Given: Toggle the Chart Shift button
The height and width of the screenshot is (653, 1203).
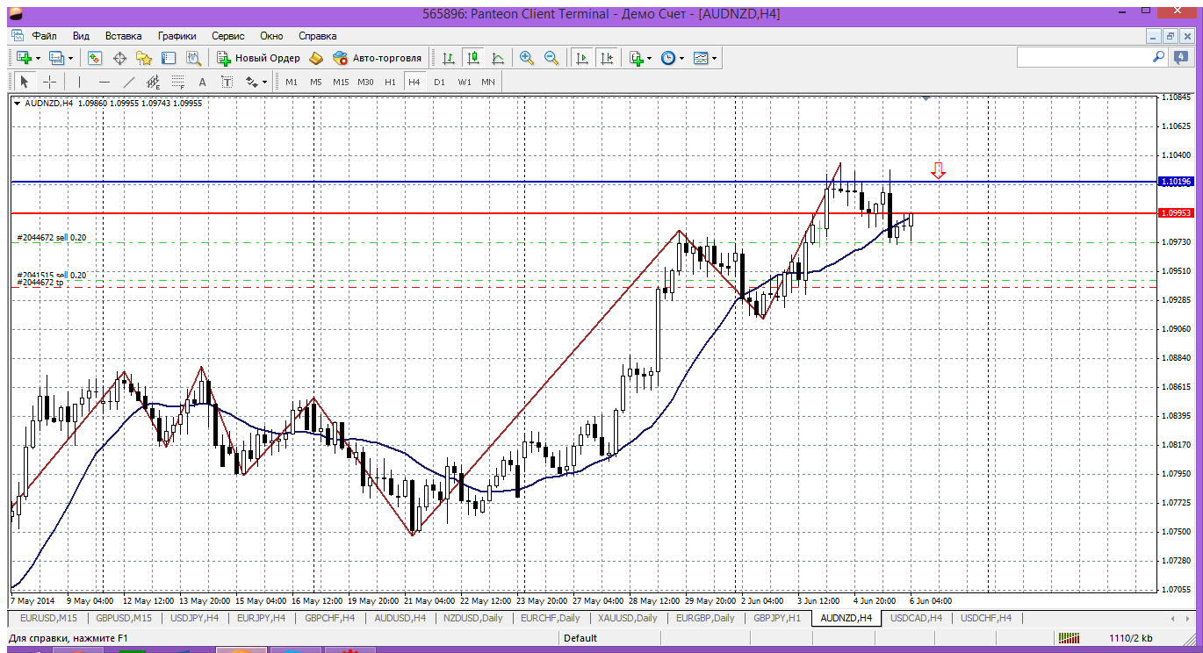Looking at the screenshot, I should coord(607,58).
